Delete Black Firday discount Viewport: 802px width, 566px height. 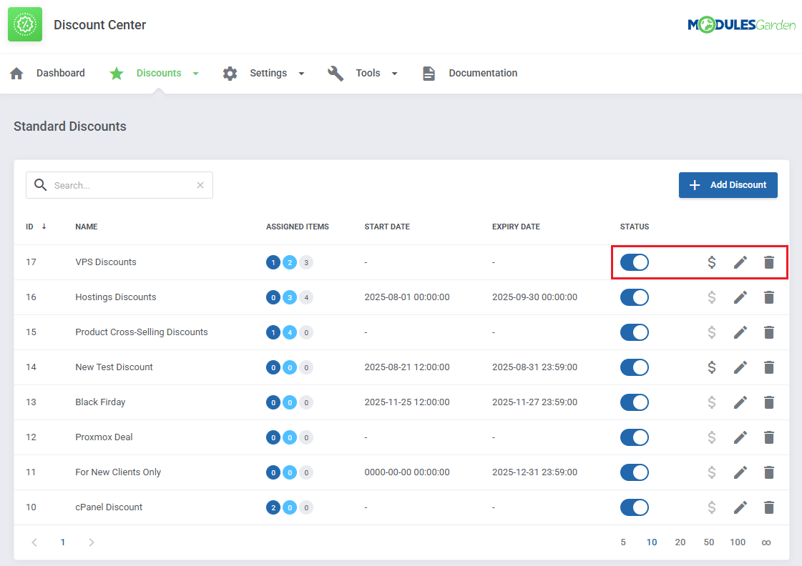pyautogui.click(x=769, y=402)
